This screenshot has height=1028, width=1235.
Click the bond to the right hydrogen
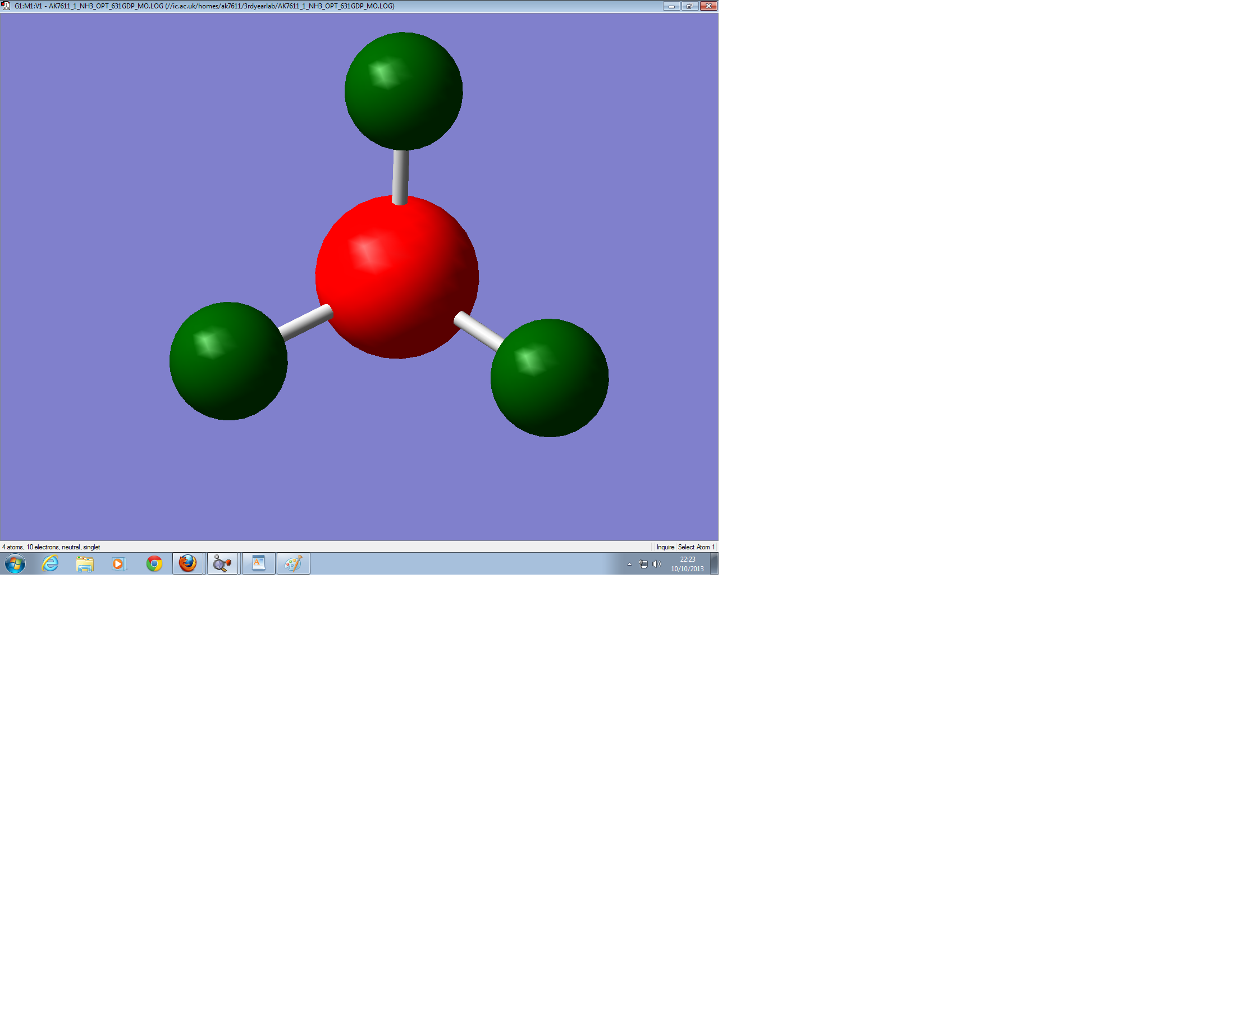coord(479,331)
